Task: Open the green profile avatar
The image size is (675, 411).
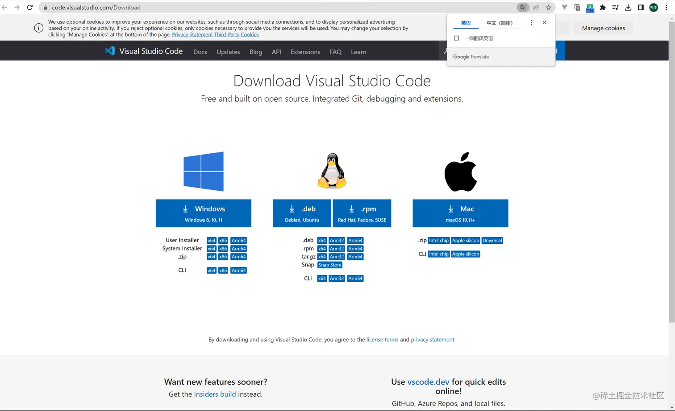Action: tap(654, 8)
